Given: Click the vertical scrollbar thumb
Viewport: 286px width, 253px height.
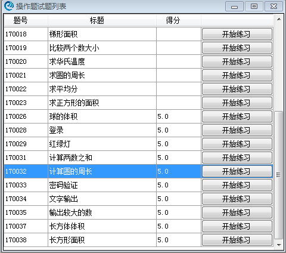Looking at the screenshot, I should [279, 175].
